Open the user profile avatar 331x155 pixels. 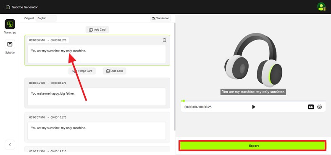[x=321, y=7]
